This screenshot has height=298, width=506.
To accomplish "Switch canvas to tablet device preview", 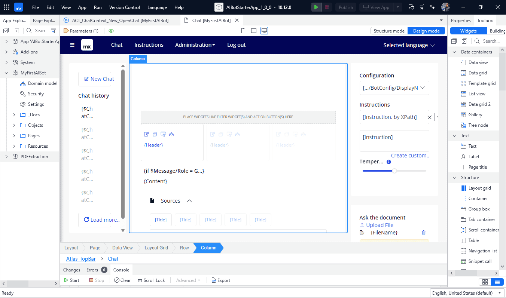I will pyautogui.click(x=254, y=31).
